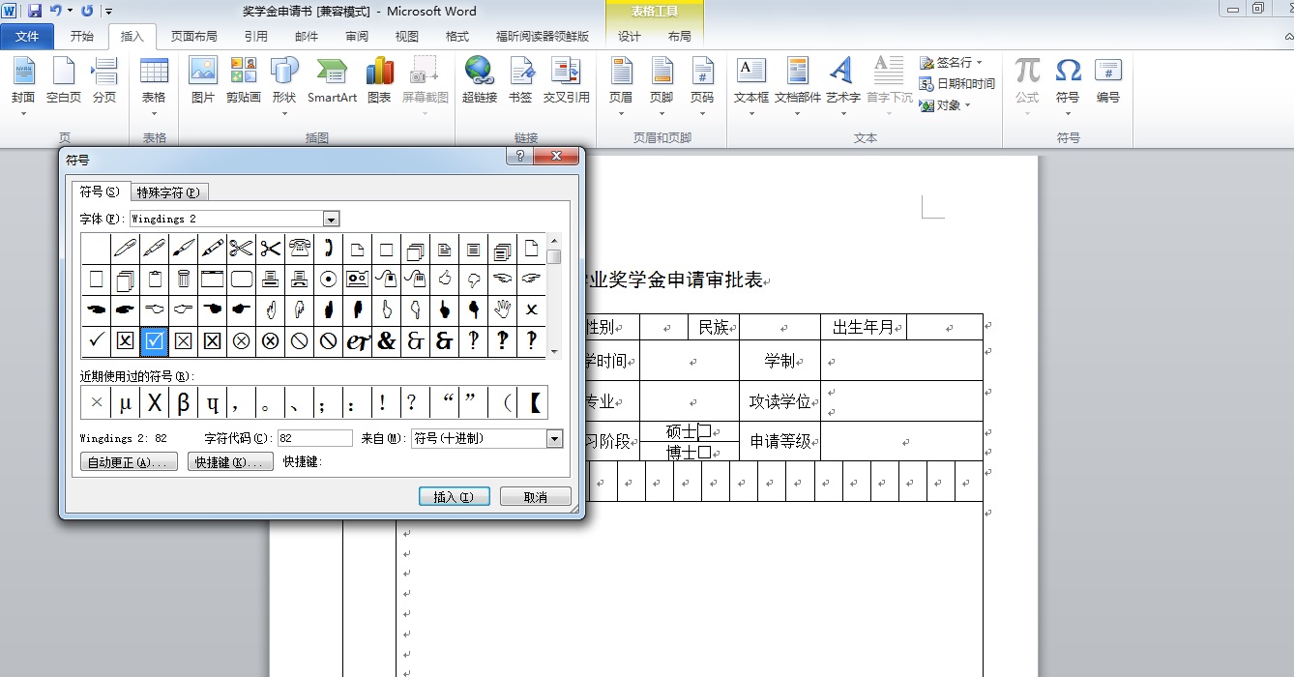Select the plain check mark symbol

click(x=96, y=341)
